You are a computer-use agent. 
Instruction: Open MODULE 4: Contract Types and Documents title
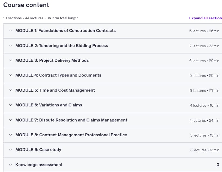58,75
